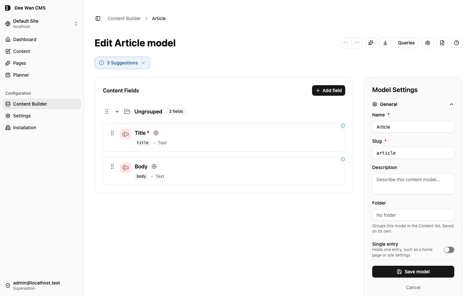Click the Add field button
Viewport: 473px width, 296px height.
pyautogui.click(x=328, y=90)
